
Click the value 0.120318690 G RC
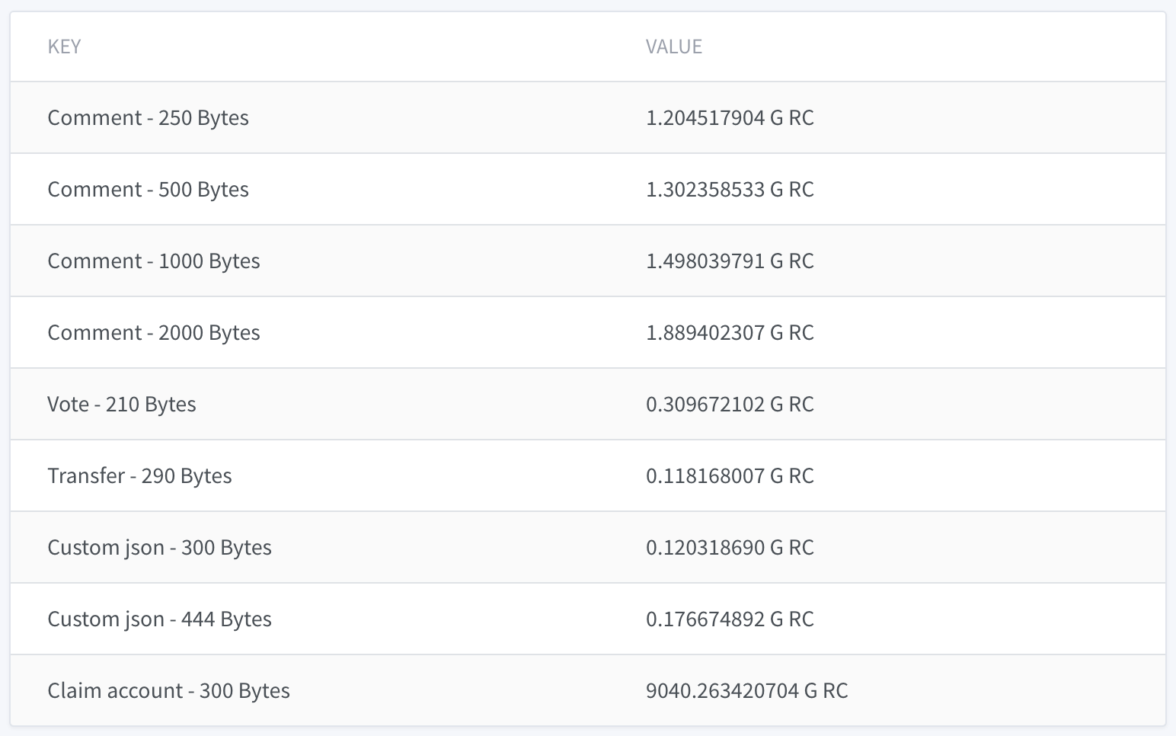730,548
